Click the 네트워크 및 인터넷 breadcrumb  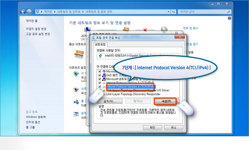point(69,12)
